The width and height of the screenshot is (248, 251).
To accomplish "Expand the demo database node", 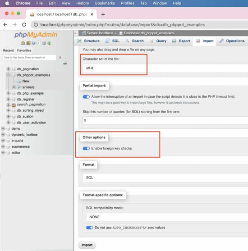I will click(x=3, y=128).
